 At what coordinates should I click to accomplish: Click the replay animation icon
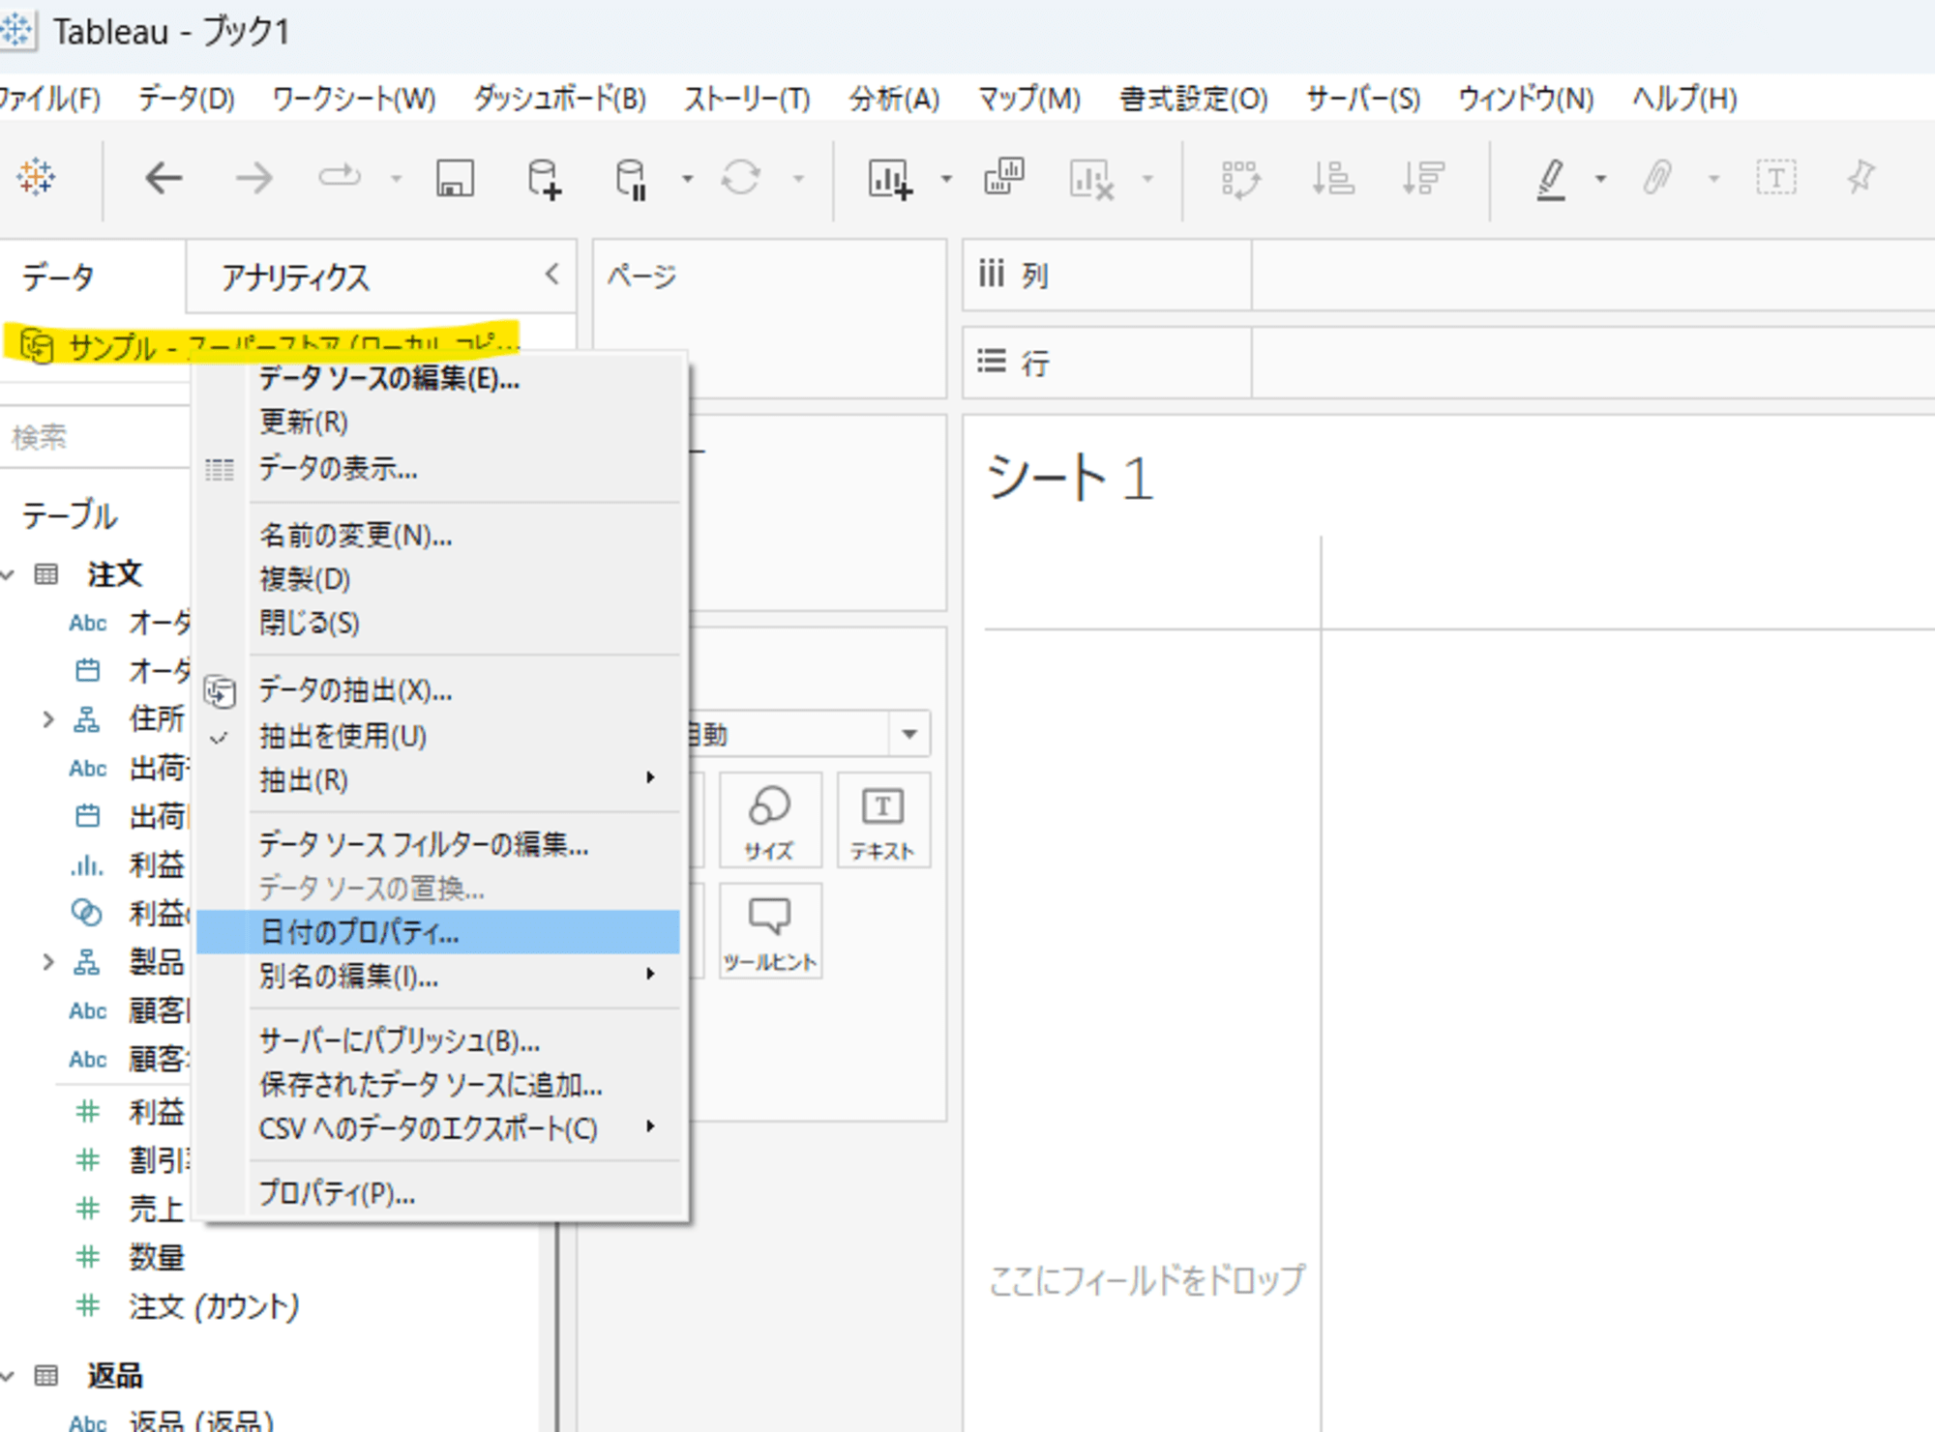(x=339, y=178)
